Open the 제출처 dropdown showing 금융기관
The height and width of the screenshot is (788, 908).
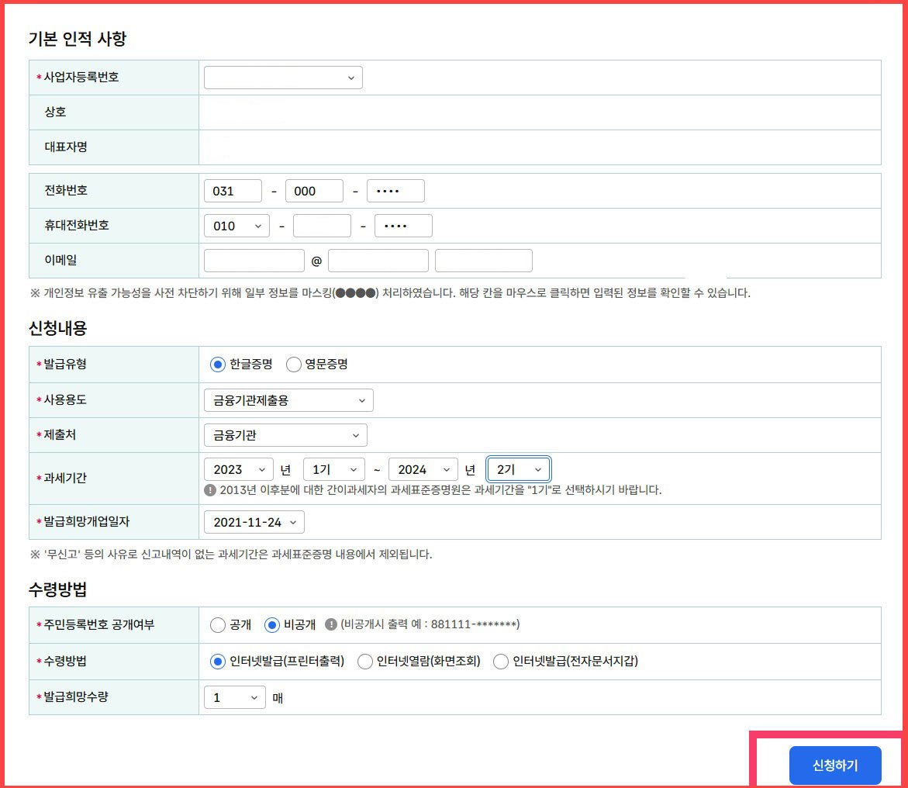(285, 435)
